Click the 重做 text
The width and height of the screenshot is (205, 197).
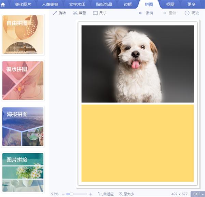(x=172, y=13)
